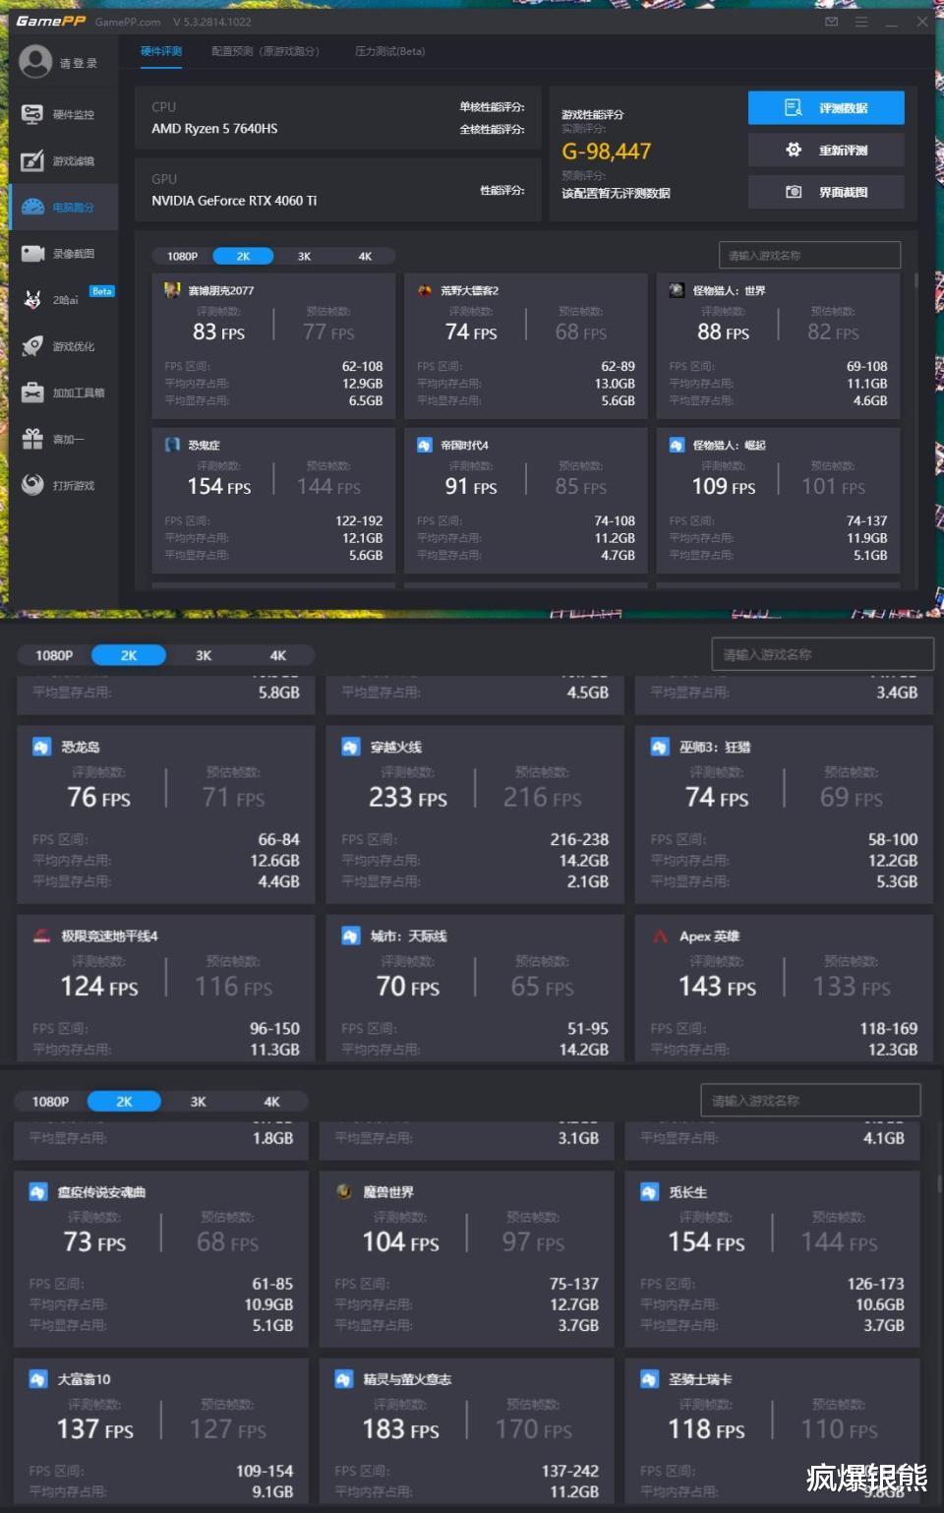
Task: Switch to the 压力测试(Beta) tab
Action: [390, 51]
